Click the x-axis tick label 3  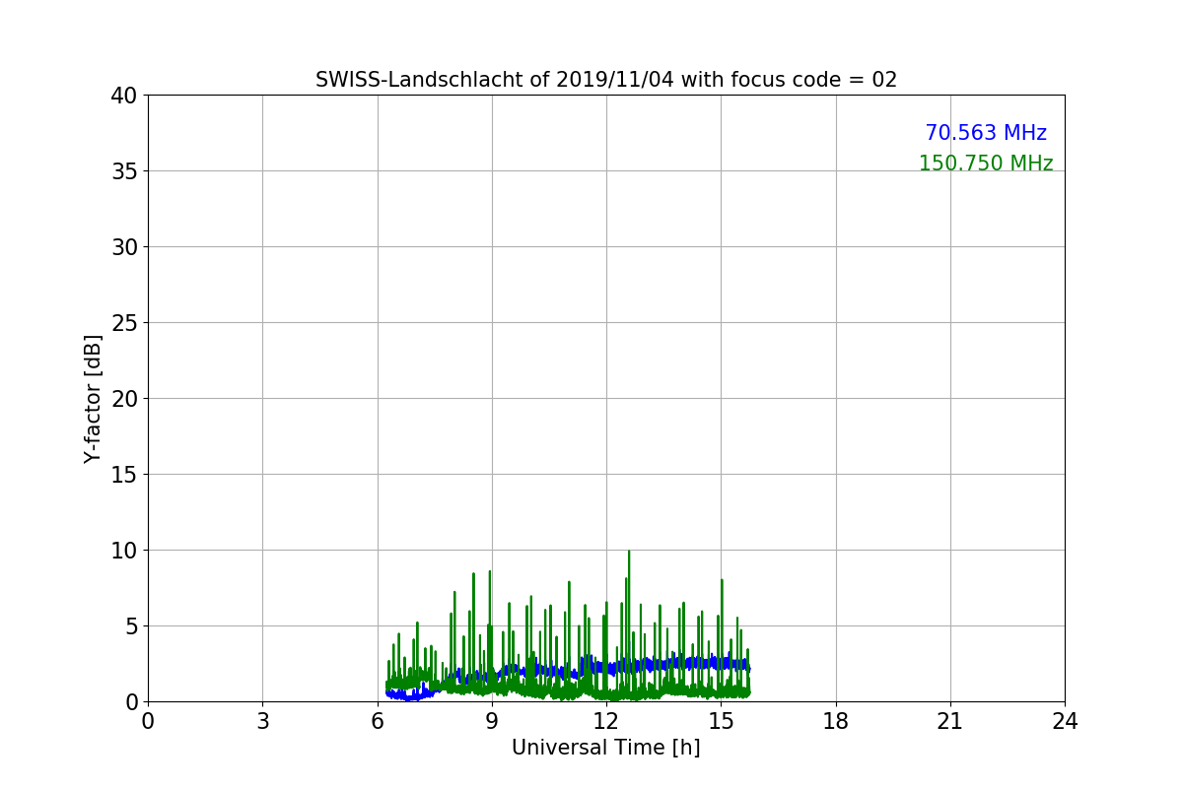pos(262,721)
